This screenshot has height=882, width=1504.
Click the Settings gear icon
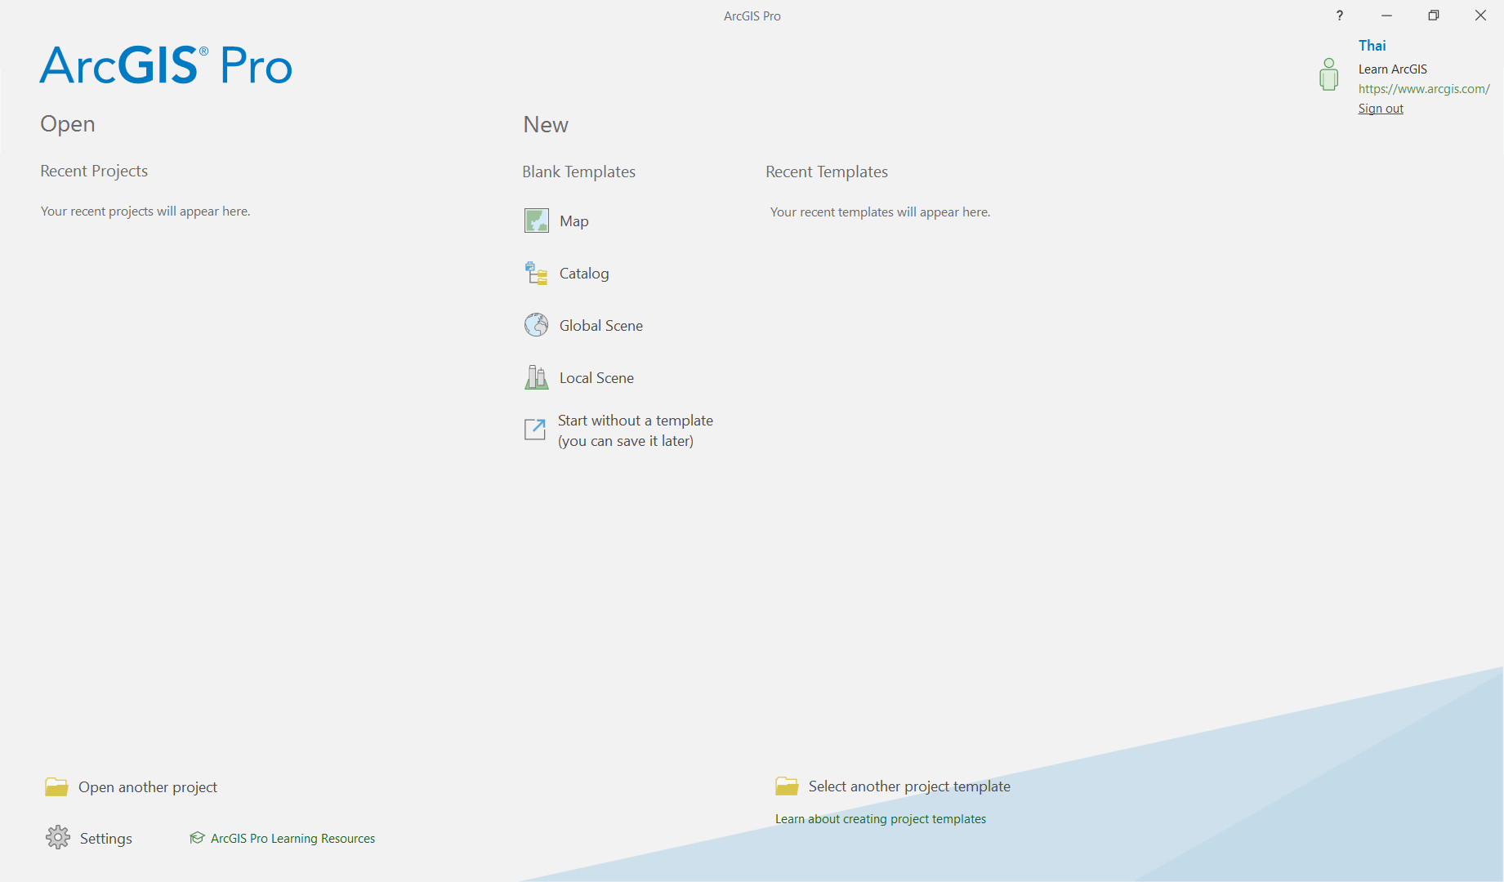click(x=58, y=837)
